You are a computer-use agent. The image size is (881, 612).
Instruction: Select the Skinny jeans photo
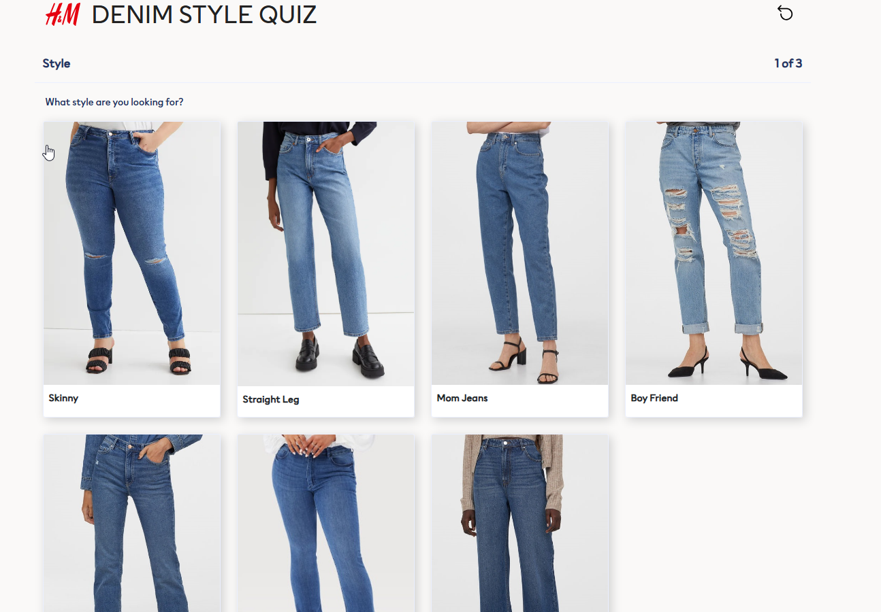[x=132, y=253]
